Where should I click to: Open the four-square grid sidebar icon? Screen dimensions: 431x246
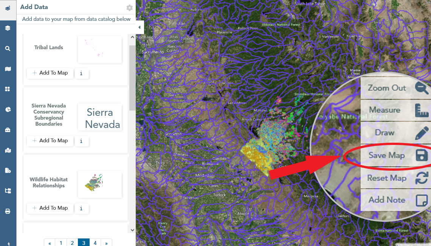(x=8, y=89)
